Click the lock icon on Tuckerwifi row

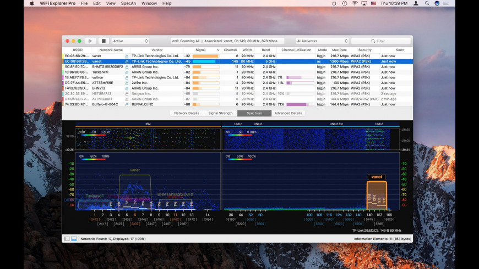[127, 72]
